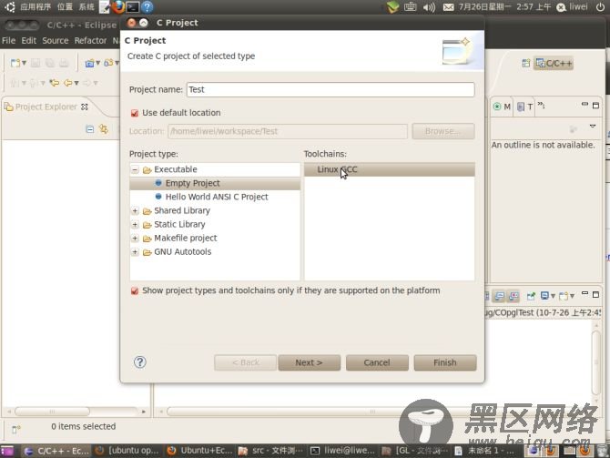
Task: Click the volume speaker icon
Action: [x=429, y=7]
